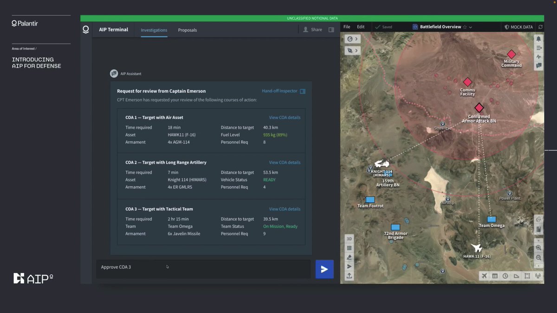Screen dimensions: 557x313
Task: Open the clock timeline icon in bottom toolbar
Action: (505, 276)
